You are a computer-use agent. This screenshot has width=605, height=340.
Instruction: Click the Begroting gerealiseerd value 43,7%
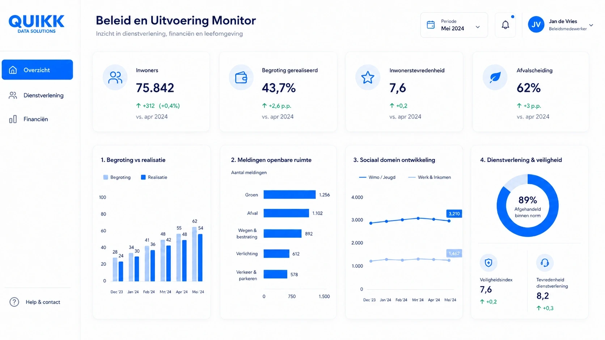279,88
